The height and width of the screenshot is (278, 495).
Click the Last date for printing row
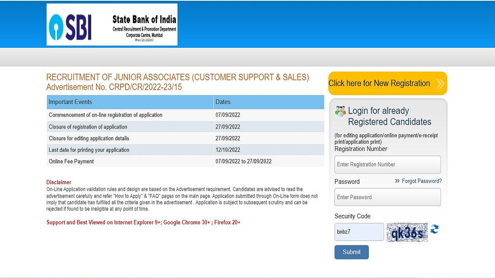[124, 150]
